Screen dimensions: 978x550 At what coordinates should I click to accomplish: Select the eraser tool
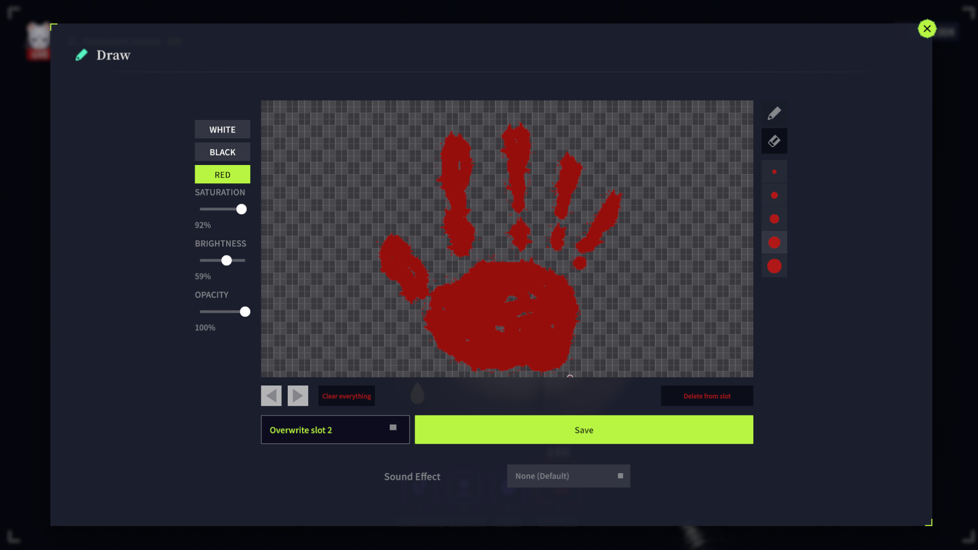click(774, 141)
